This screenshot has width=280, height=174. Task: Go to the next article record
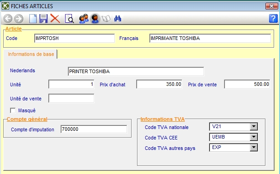pos(19,19)
